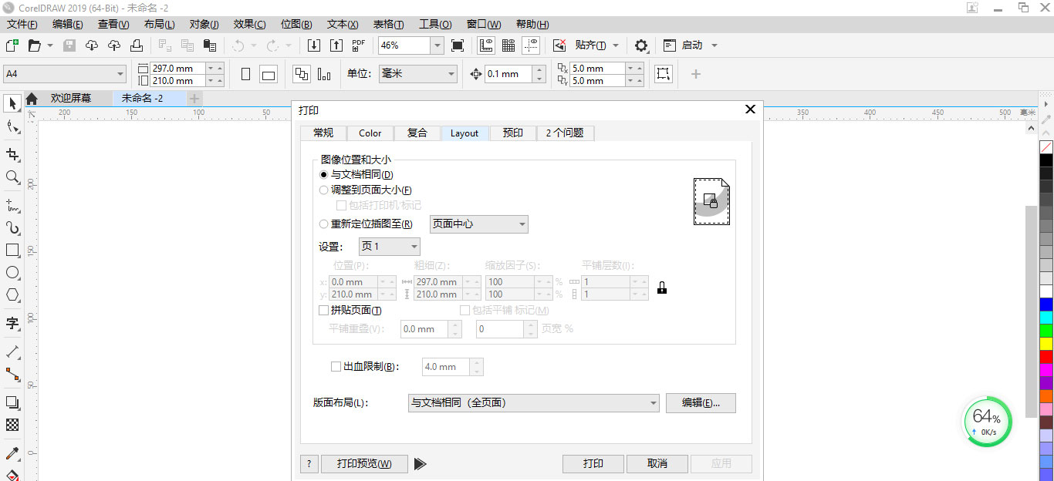
Task: Choose the Rectangle tool
Action: tap(11, 250)
